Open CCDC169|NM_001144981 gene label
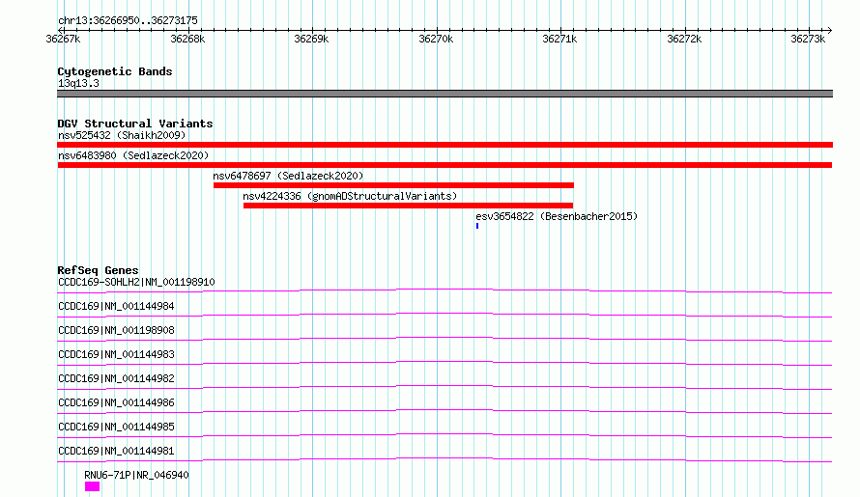The width and height of the screenshot is (860, 497). [x=116, y=451]
